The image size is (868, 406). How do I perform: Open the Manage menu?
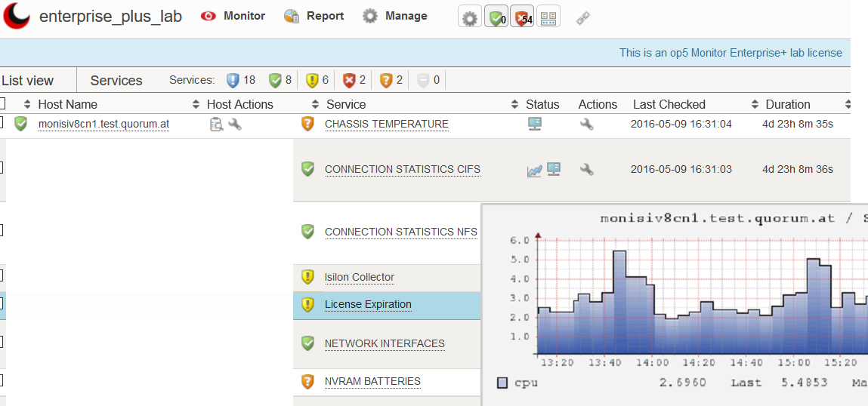pos(394,16)
